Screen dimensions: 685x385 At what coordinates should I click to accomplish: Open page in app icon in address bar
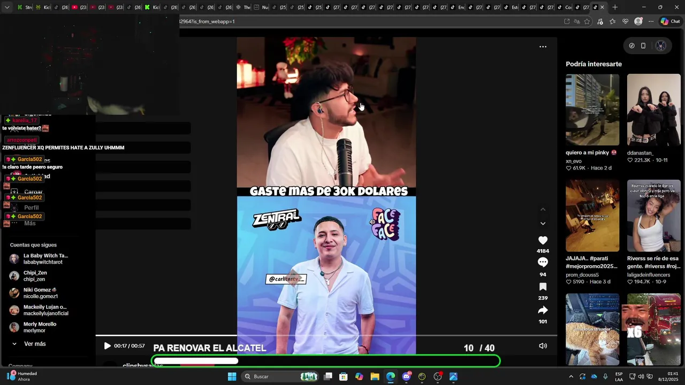[x=567, y=21]
